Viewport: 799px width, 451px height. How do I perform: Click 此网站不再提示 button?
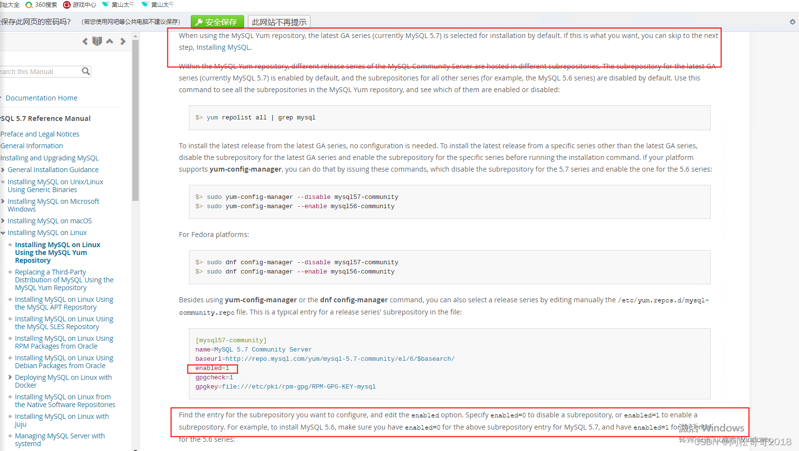pos(279,22)
